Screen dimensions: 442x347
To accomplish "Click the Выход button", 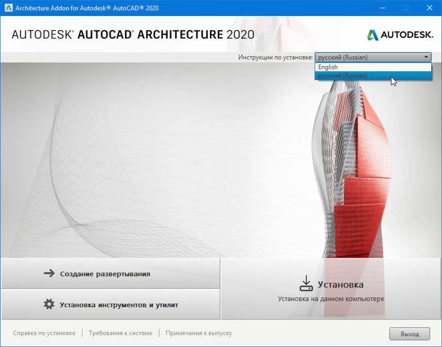I will point(410,334).
